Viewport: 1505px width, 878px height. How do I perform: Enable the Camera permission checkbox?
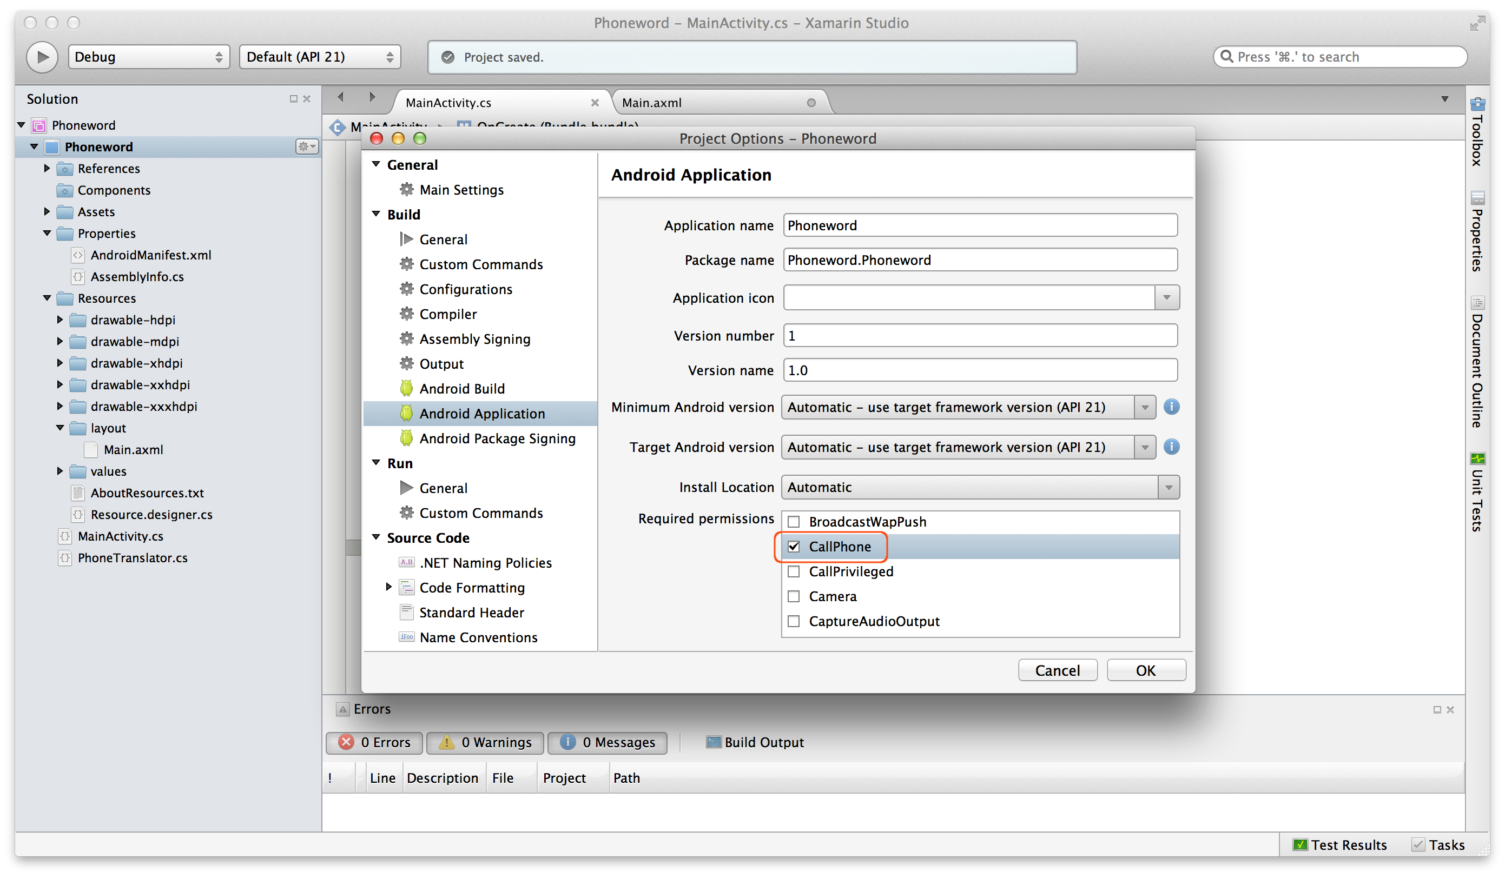(x=794, y=596)
